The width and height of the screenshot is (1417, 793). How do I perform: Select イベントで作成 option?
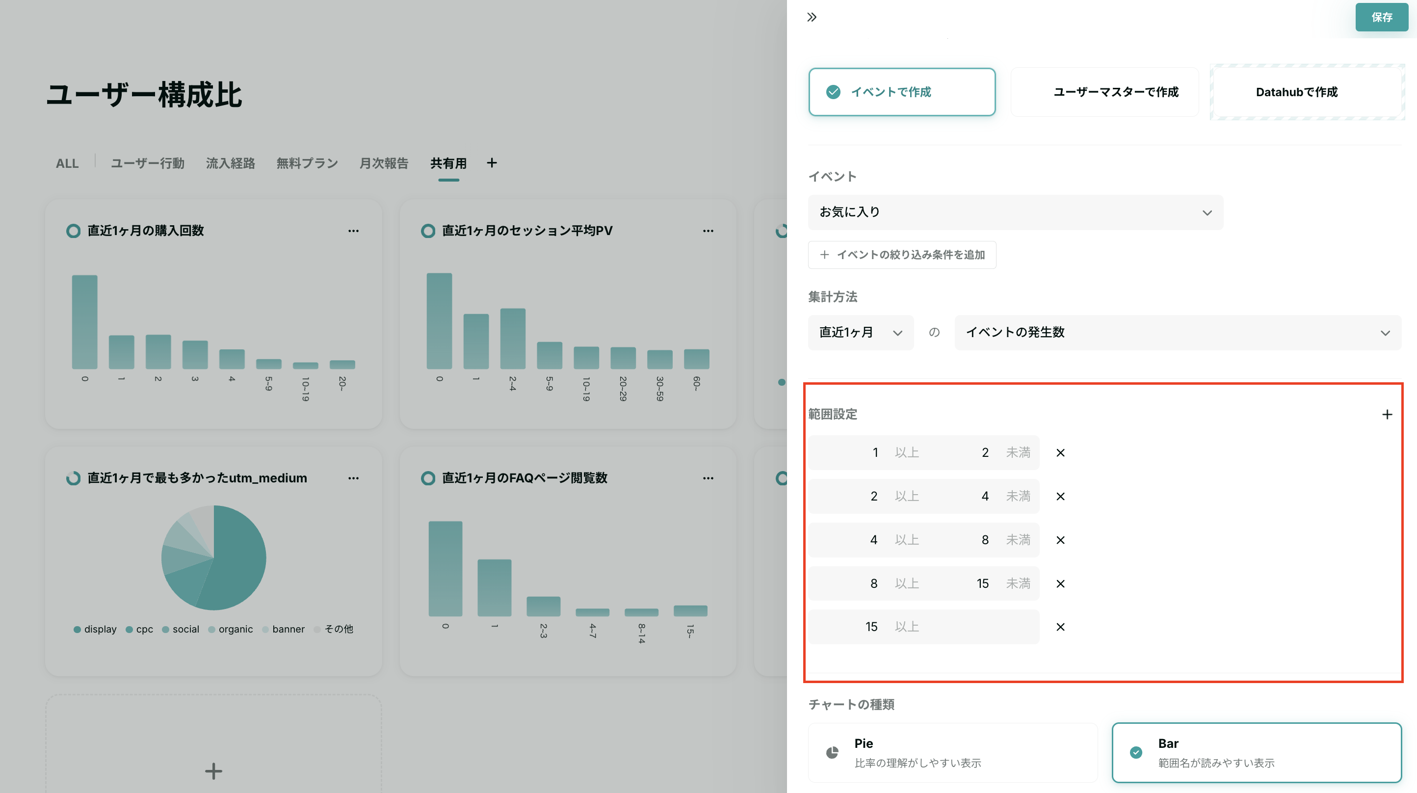902,92
